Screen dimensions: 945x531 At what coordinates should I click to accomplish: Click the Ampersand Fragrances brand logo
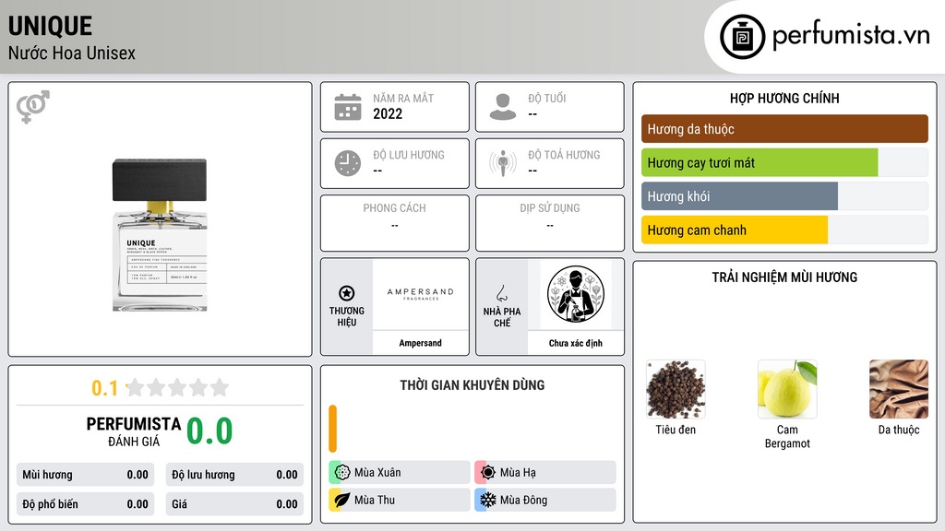420,294
